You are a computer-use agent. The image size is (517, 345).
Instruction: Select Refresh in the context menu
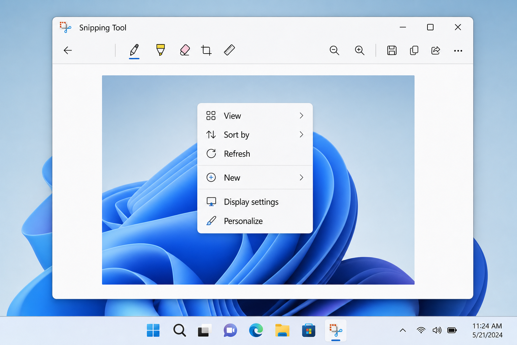(x=255, y=154)
